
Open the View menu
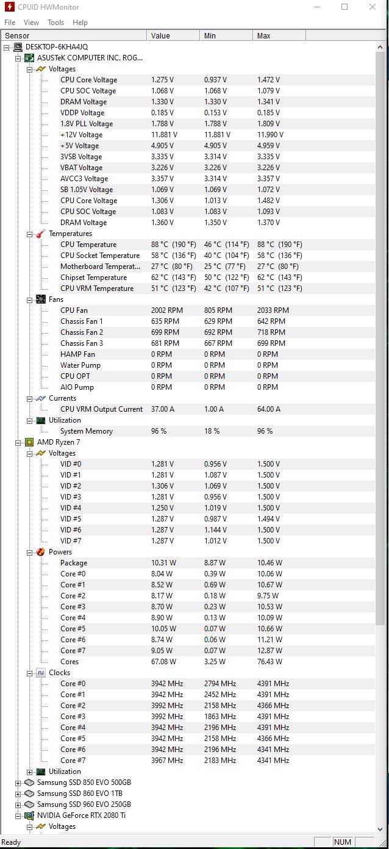click(x=31, y=23)
